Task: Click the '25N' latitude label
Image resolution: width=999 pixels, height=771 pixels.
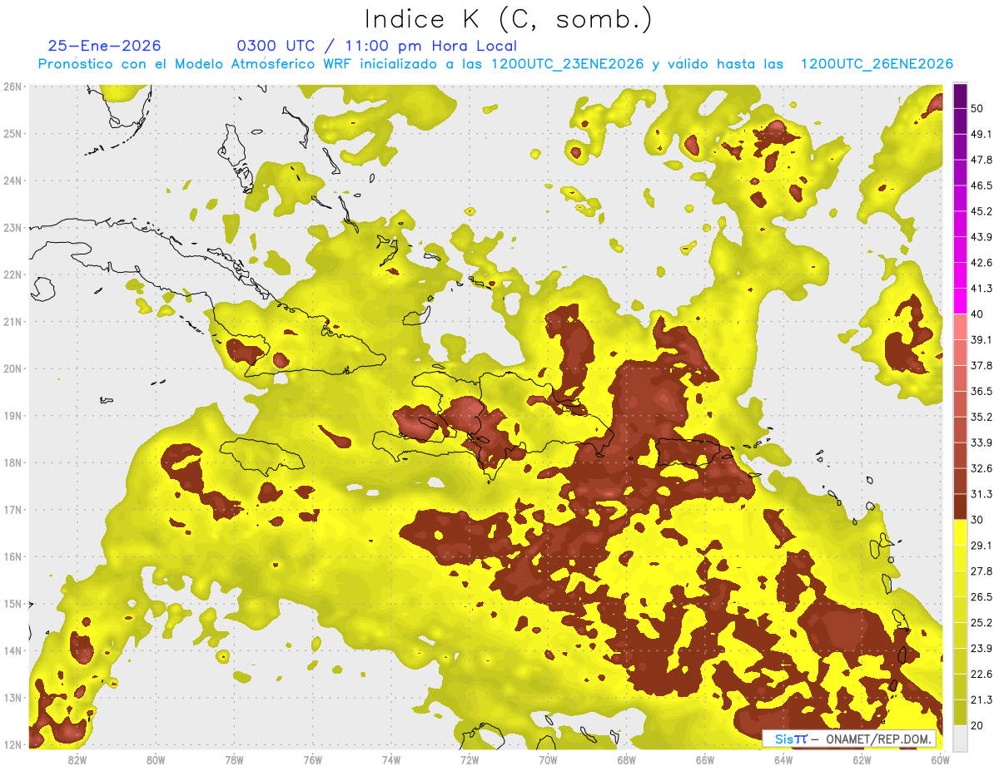Action: coord(12,133)
